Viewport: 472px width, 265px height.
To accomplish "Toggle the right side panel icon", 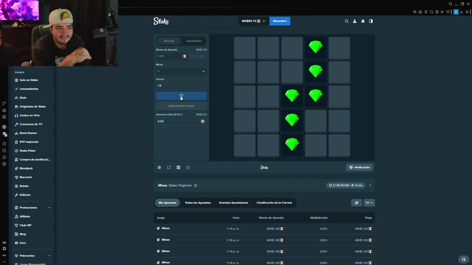I will 371,21.
